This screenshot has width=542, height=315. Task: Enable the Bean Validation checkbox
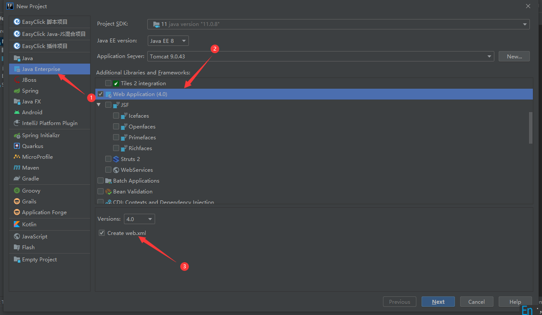[101, 192]
